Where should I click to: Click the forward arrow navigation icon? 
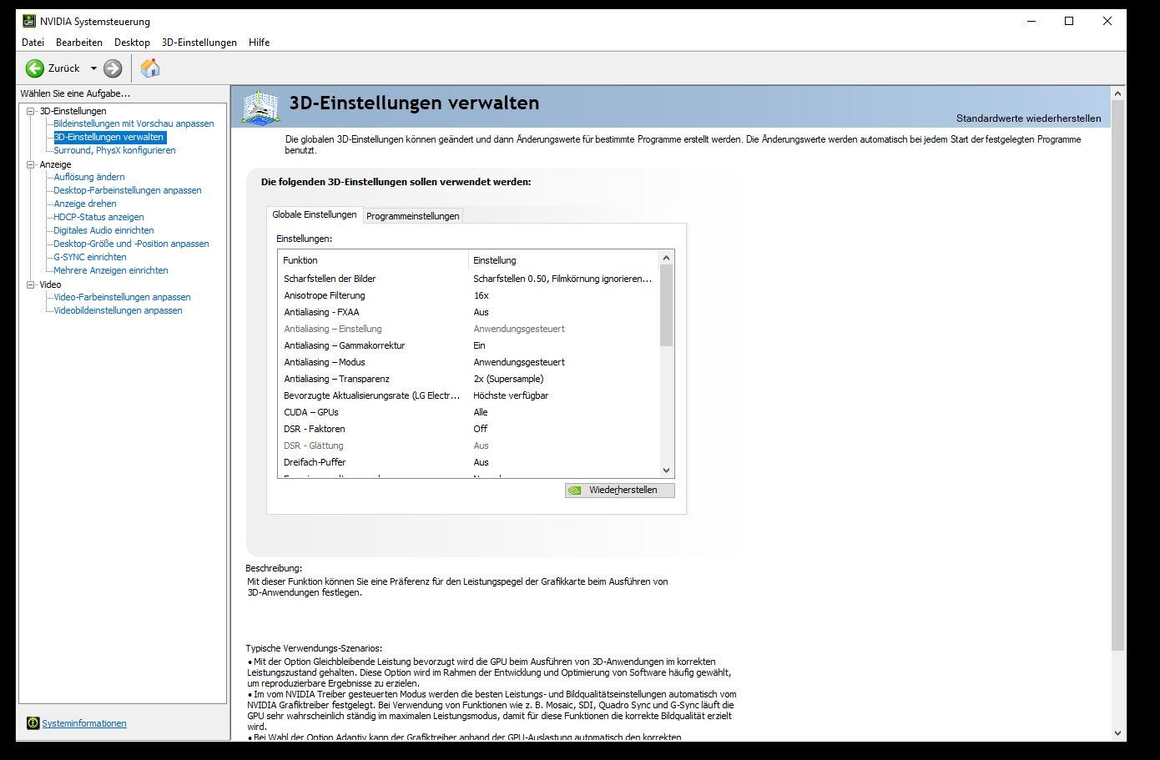[113, 68]
